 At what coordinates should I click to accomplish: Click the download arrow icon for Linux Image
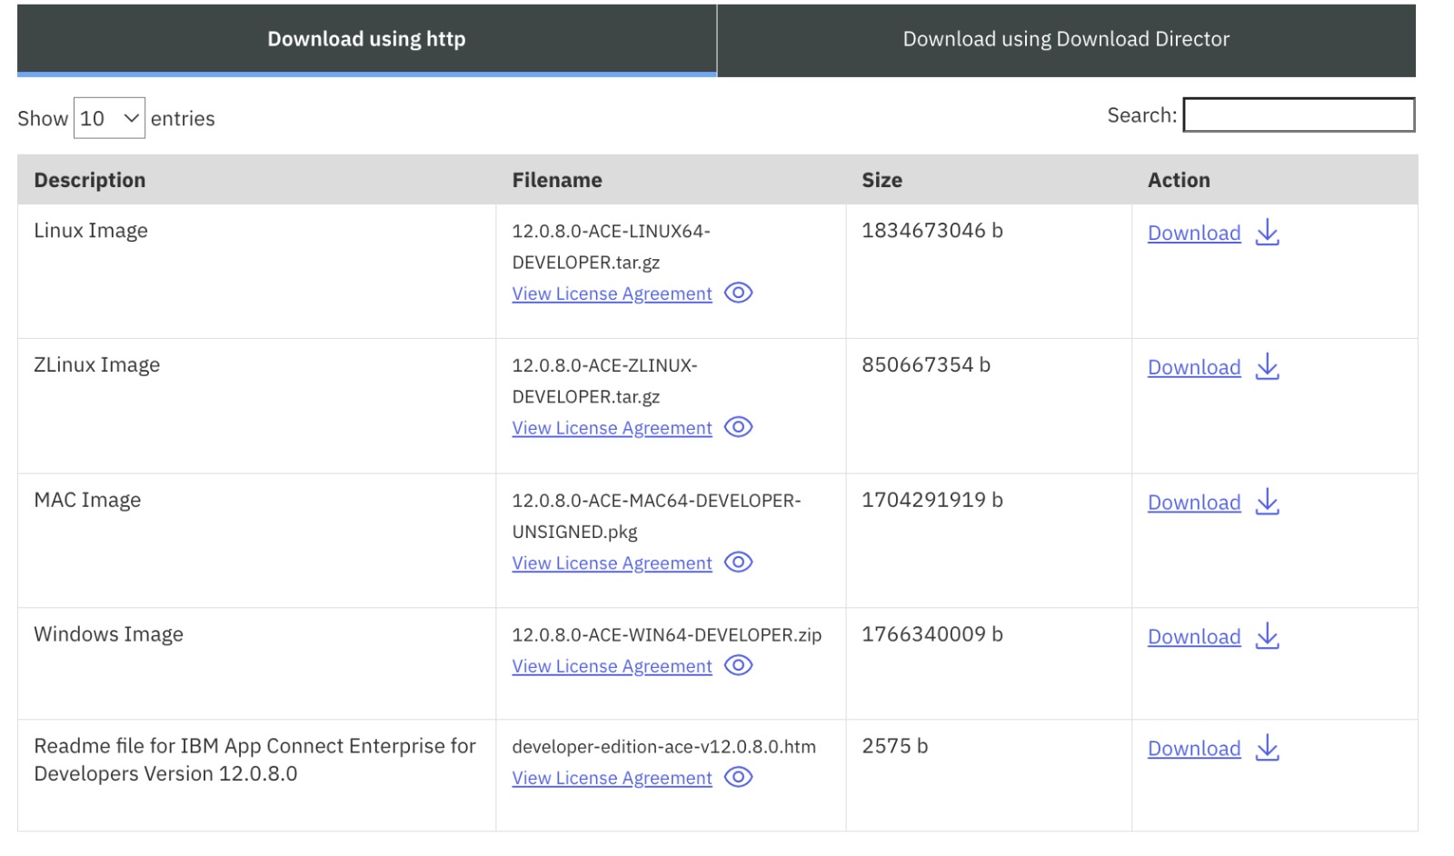[1267, 233]
